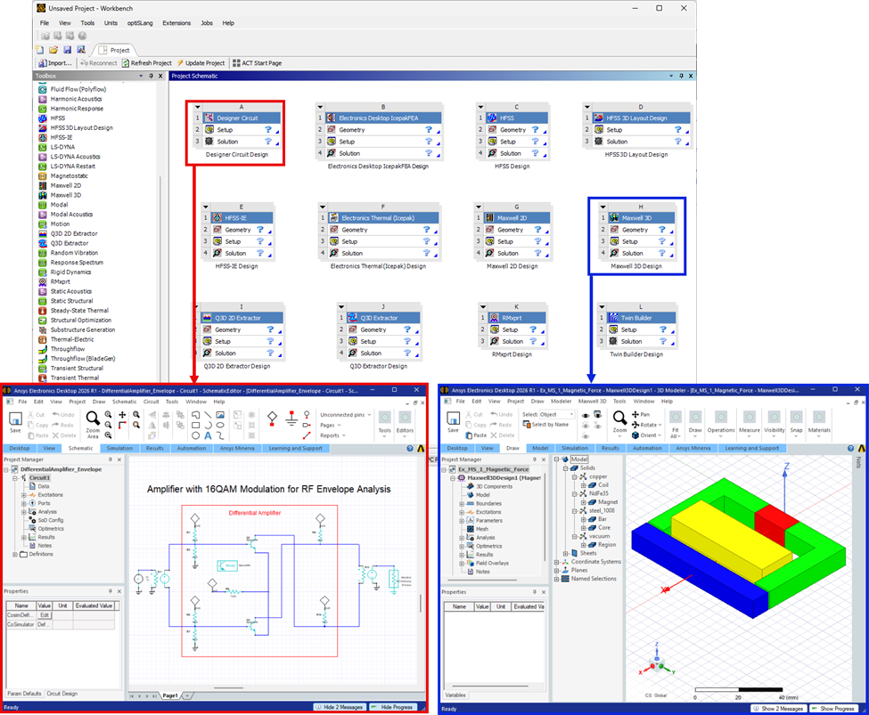The height and width of the screenshot is (715, 869).
Task: Open the Reports dropdown in circuit ribbon
Action: (x=332, y=435)
